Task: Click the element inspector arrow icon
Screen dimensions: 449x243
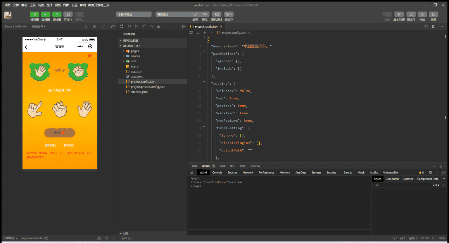Action: [191, 173]
